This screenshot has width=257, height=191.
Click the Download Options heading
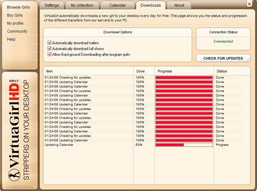click(118, 32)
